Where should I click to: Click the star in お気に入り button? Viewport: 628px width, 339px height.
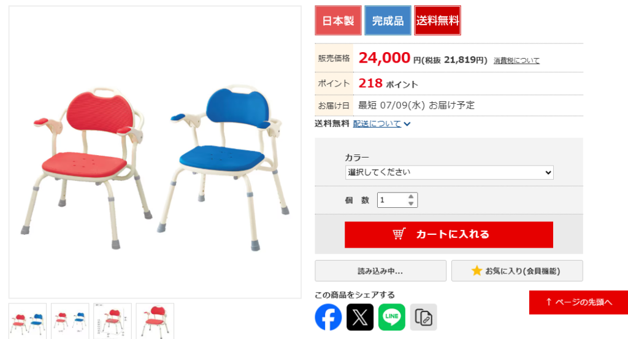coord(477,271)
